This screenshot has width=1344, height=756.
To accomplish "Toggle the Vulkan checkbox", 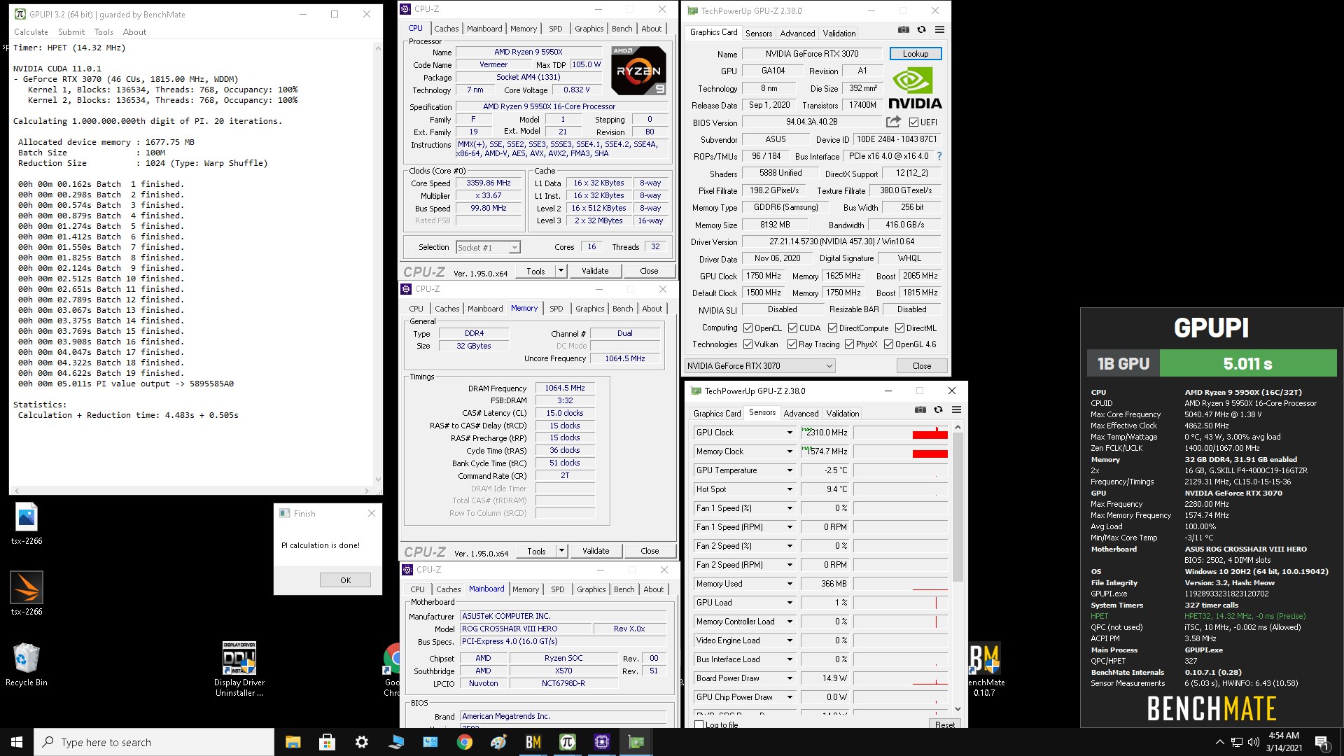I will [x=748, y=344].
